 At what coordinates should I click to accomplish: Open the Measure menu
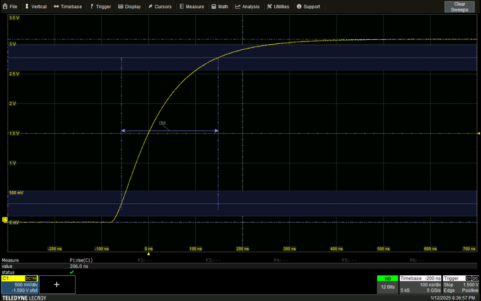pos(192,7)
